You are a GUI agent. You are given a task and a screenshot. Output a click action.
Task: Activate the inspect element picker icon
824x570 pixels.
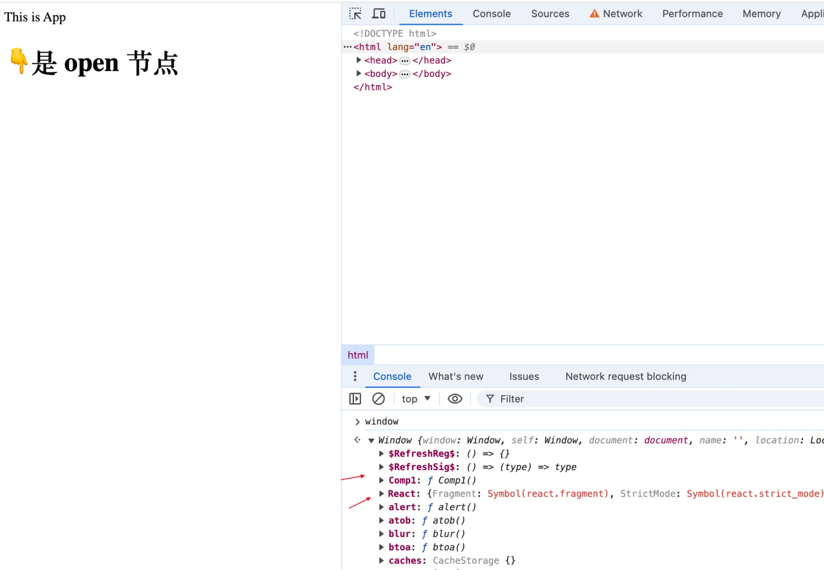point(355,14)
